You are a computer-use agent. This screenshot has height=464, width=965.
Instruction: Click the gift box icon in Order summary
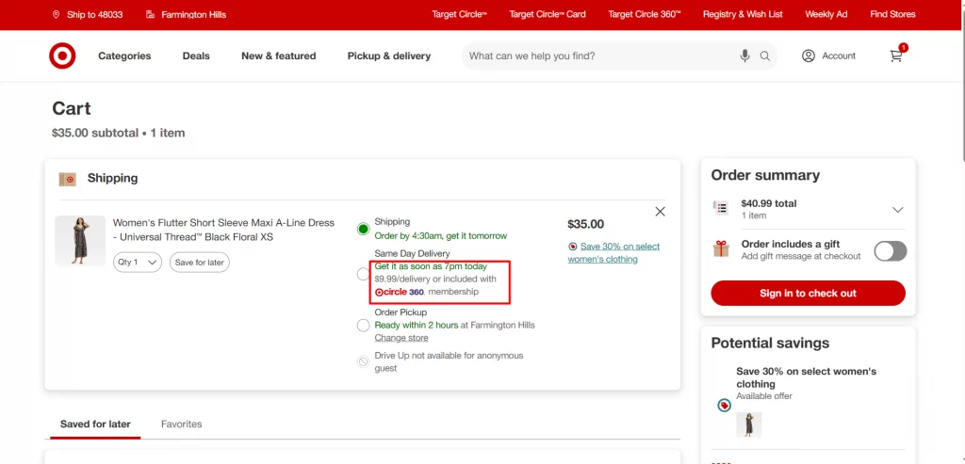tap(721, 248)
